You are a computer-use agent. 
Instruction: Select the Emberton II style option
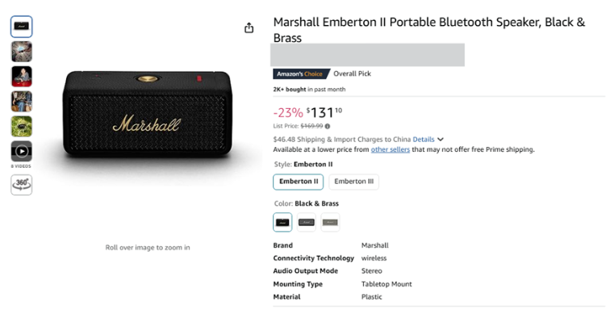click(x=299, y=182)
